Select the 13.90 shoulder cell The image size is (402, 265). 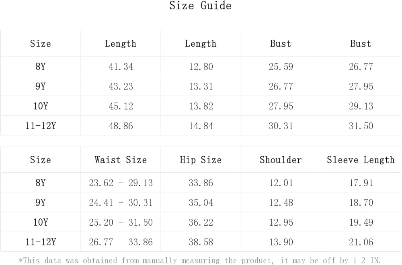point(281,242)
